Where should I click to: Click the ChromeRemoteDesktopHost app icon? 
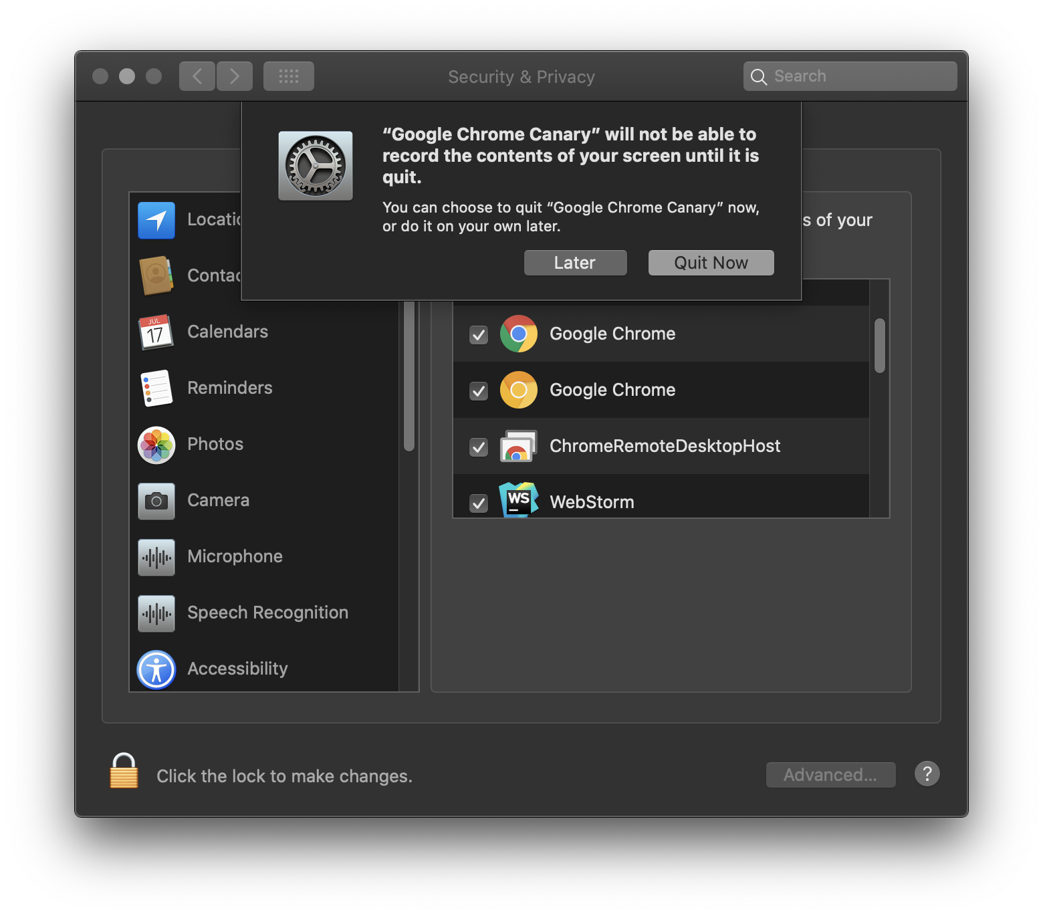pos(519,446)
